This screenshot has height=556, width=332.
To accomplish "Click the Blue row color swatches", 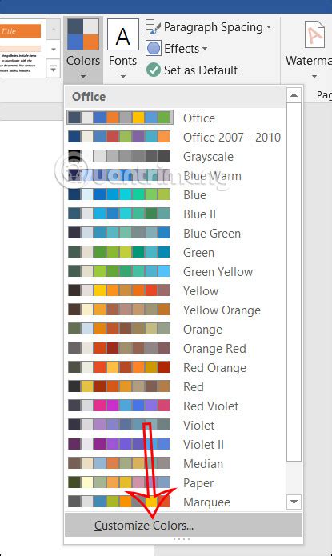I will tap(119, 194).
